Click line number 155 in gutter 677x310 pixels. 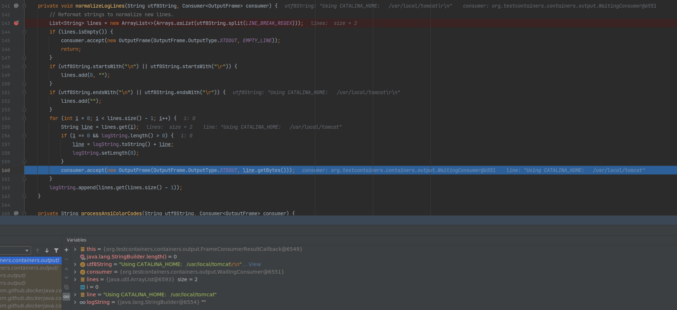[x=6, y=127]
